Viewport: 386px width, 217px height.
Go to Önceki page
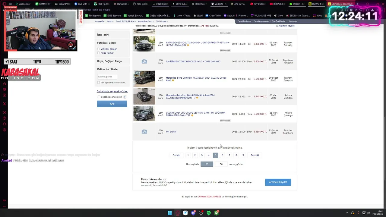(176, 155)
